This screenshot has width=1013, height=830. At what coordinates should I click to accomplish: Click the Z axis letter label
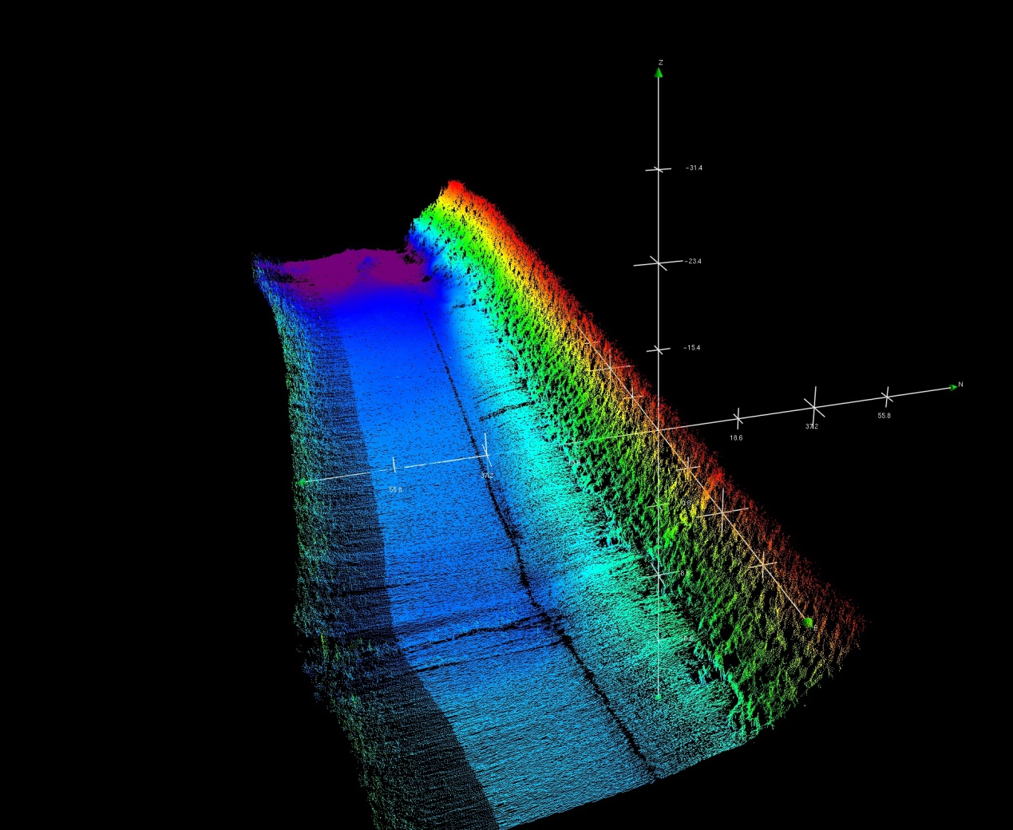[660, 62]
